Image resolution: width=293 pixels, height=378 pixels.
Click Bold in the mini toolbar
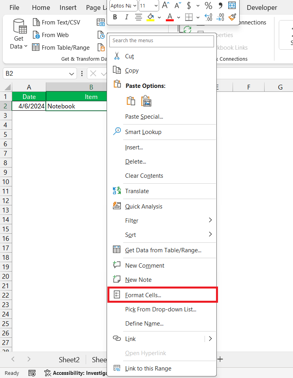click(x=115, y=17)
